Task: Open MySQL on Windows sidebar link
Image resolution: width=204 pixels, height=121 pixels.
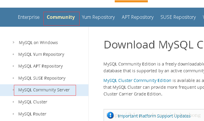Action: 38,43
